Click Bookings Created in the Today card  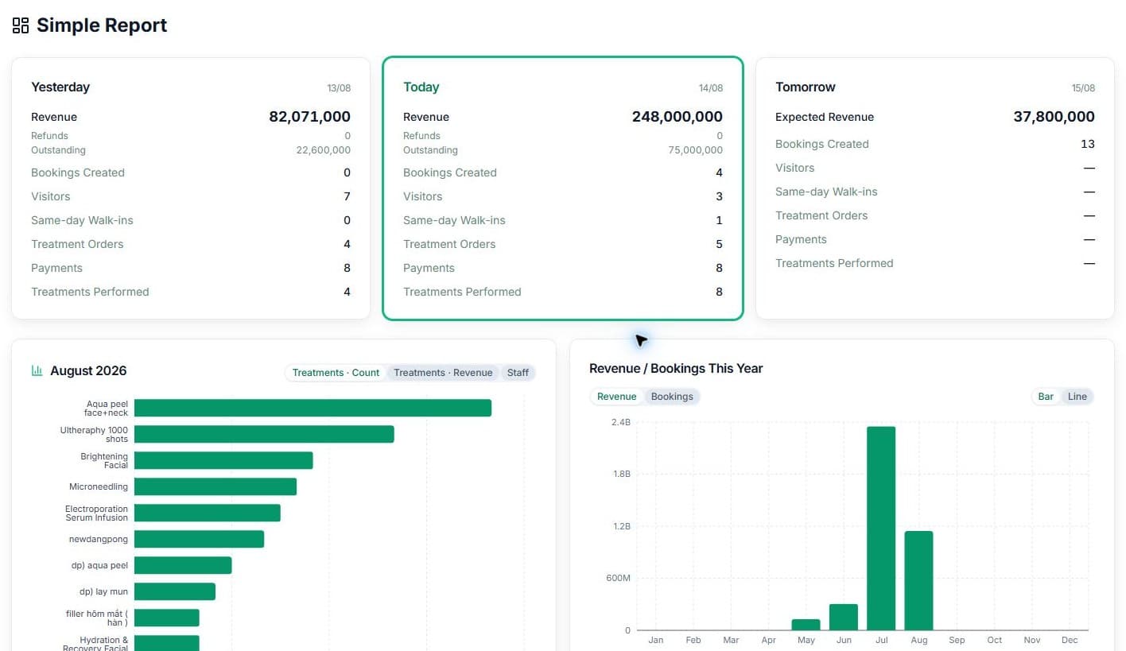pyautogui.click(x=450, y=172)
